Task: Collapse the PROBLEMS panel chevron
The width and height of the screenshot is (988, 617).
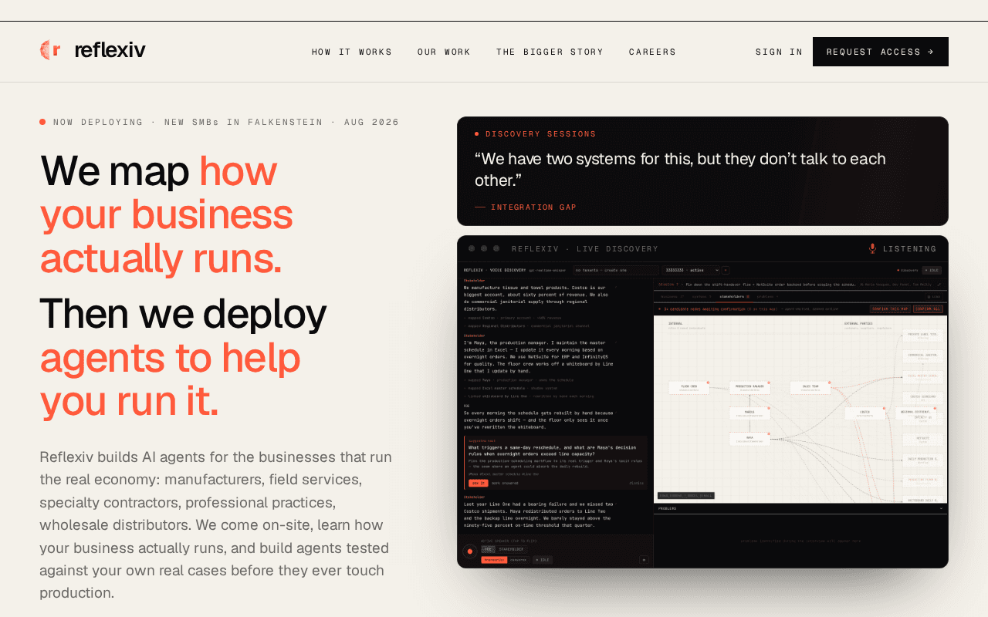Action: click(940, 508)
